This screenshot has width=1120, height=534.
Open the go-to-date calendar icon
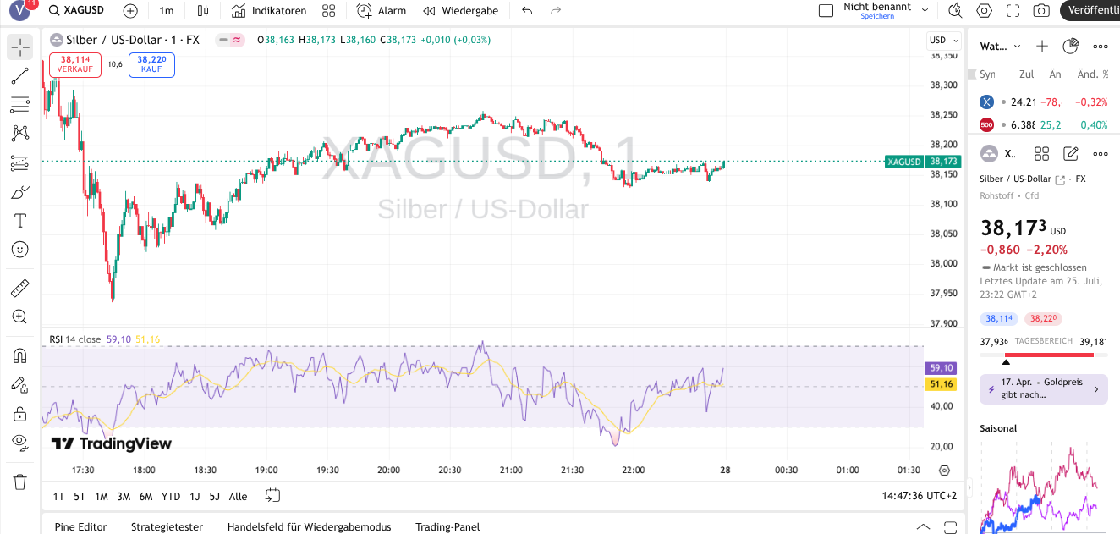pos(272,496)
